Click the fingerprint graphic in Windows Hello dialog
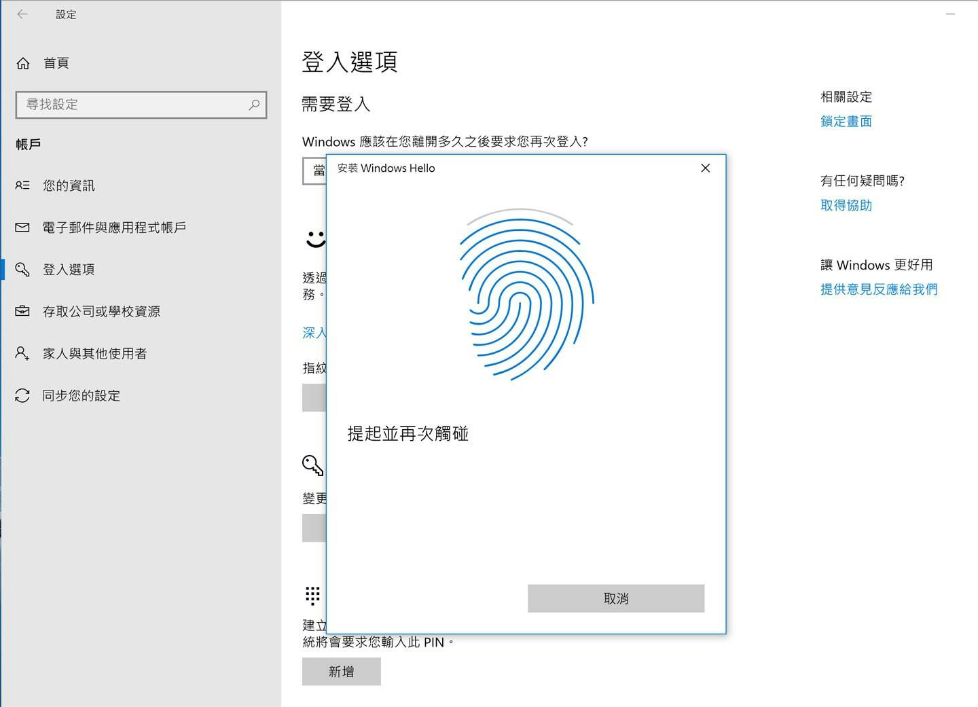The image size is (978, 707). pyautogui.click(x=526, y=295)
